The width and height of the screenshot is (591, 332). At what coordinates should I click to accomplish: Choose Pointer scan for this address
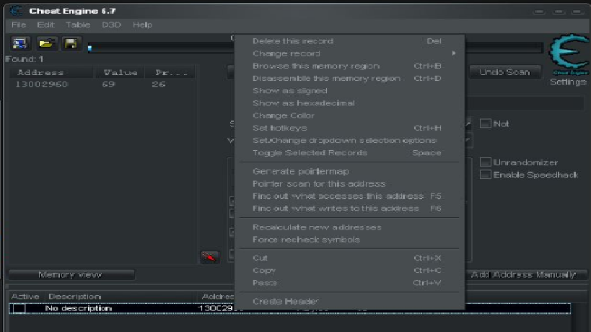(319, 184)
